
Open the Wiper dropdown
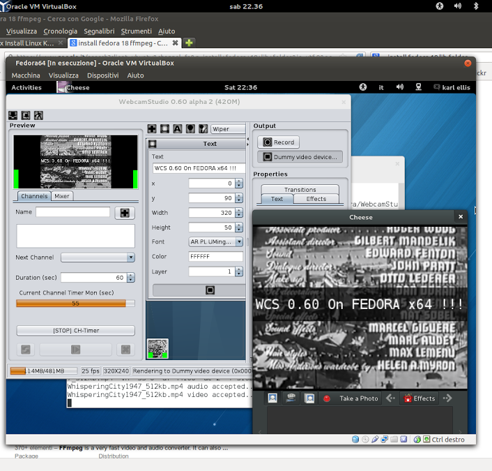pos(229,129)
